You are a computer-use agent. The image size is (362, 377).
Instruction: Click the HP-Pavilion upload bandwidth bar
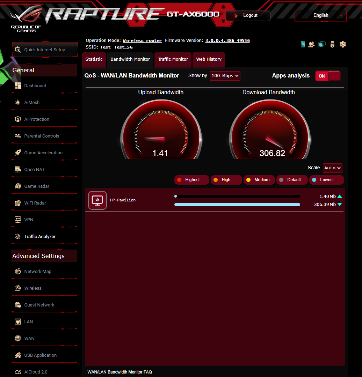[237, 197]
